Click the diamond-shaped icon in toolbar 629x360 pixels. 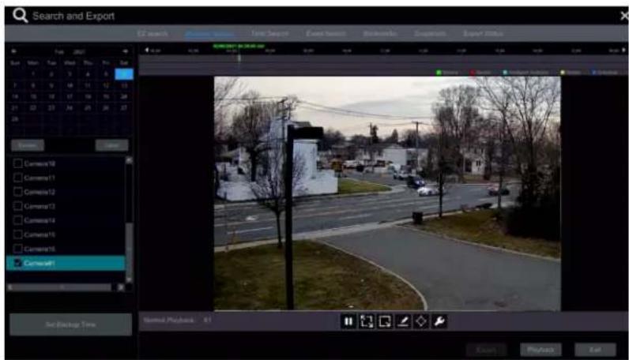click(421, 321)
